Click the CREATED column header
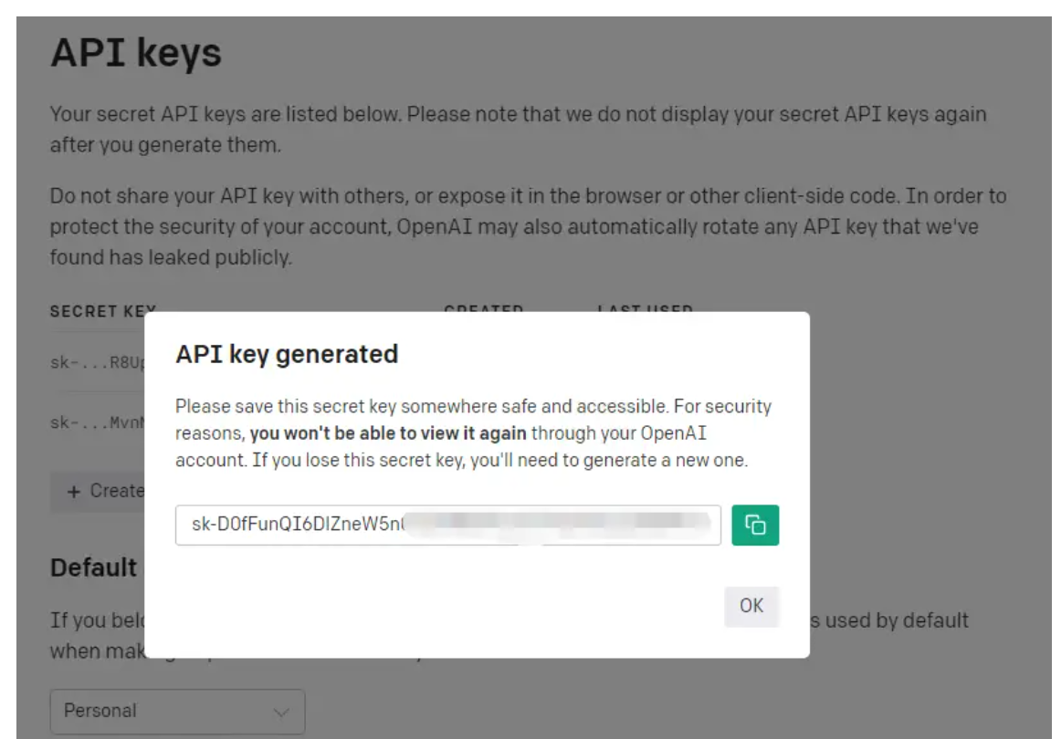The width and height of the screenshot is (1061, 739). click(483, 308)
